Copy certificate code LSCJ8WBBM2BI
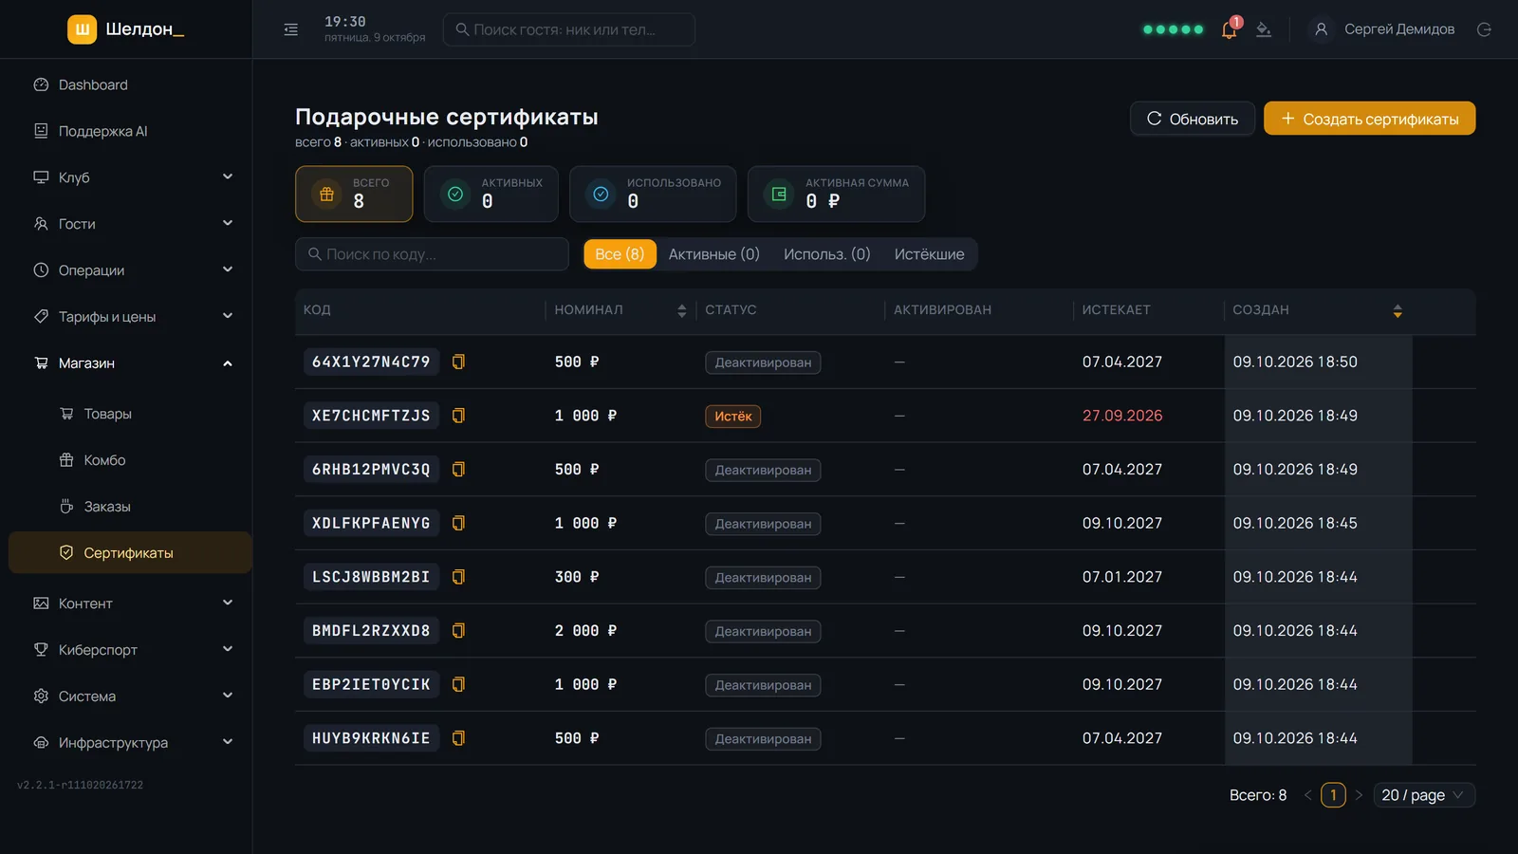 [x=458, y=577]
